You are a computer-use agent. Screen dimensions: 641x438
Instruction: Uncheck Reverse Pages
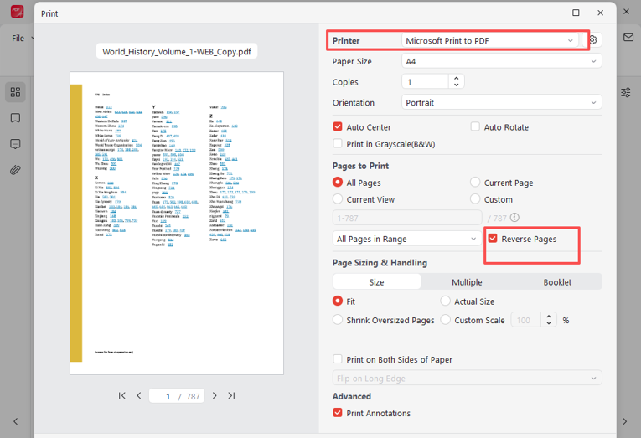[x=493, y=238]
